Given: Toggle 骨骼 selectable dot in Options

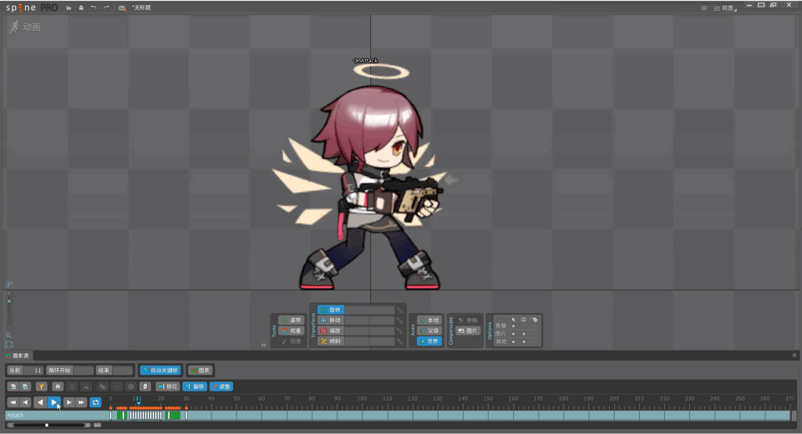Looking at the screenshot, I should [x=514, y=326].
